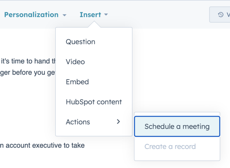Click the word "account" in body text

18,146
